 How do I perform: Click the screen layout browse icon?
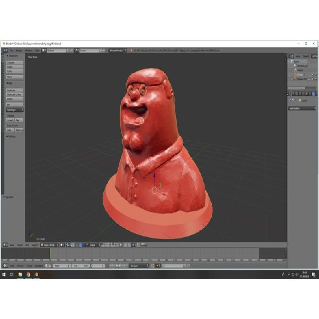44,50
